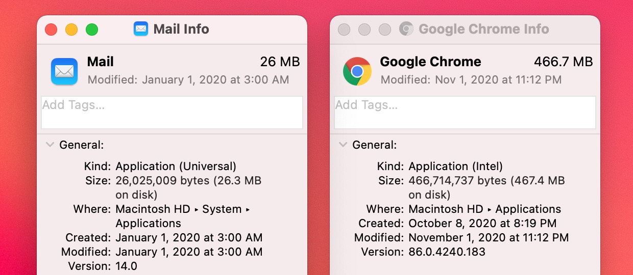633x275 pixels.
Task: Activate the Google Chrome Info window title
Action: (484, 29)
